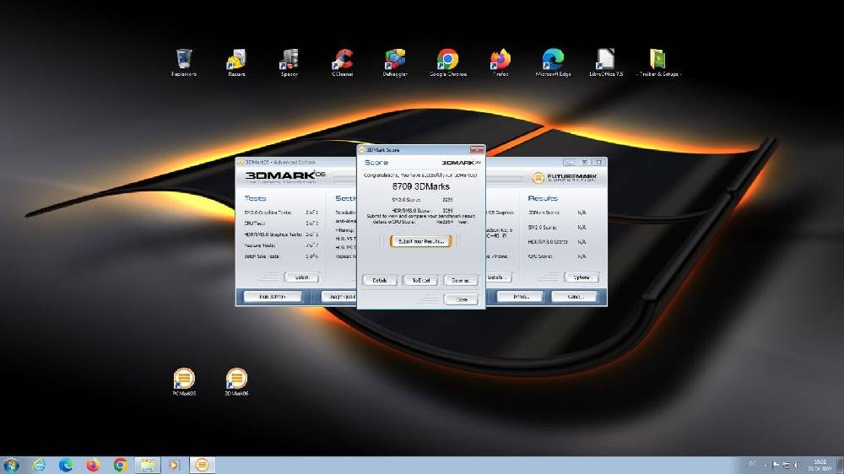Launch Defraggler from the desktop
This screenshot has width=844, height=474.
coord(395,62)
